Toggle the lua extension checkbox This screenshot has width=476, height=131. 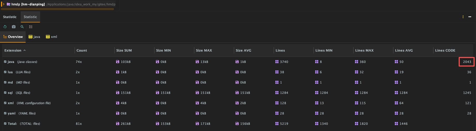pyautogui.click(x=5, y=72)
